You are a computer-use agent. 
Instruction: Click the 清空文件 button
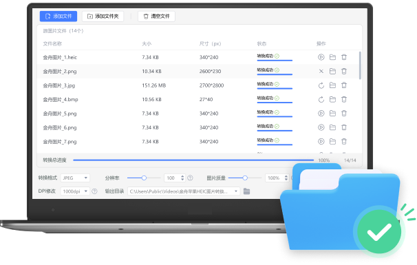point(156,17)
